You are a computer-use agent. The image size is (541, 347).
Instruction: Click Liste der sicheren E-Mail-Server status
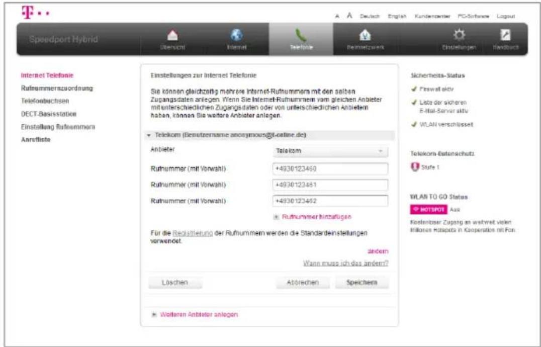(x=440, y=107)
